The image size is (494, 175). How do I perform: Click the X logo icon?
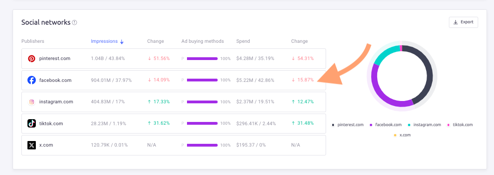pos(32,145)
